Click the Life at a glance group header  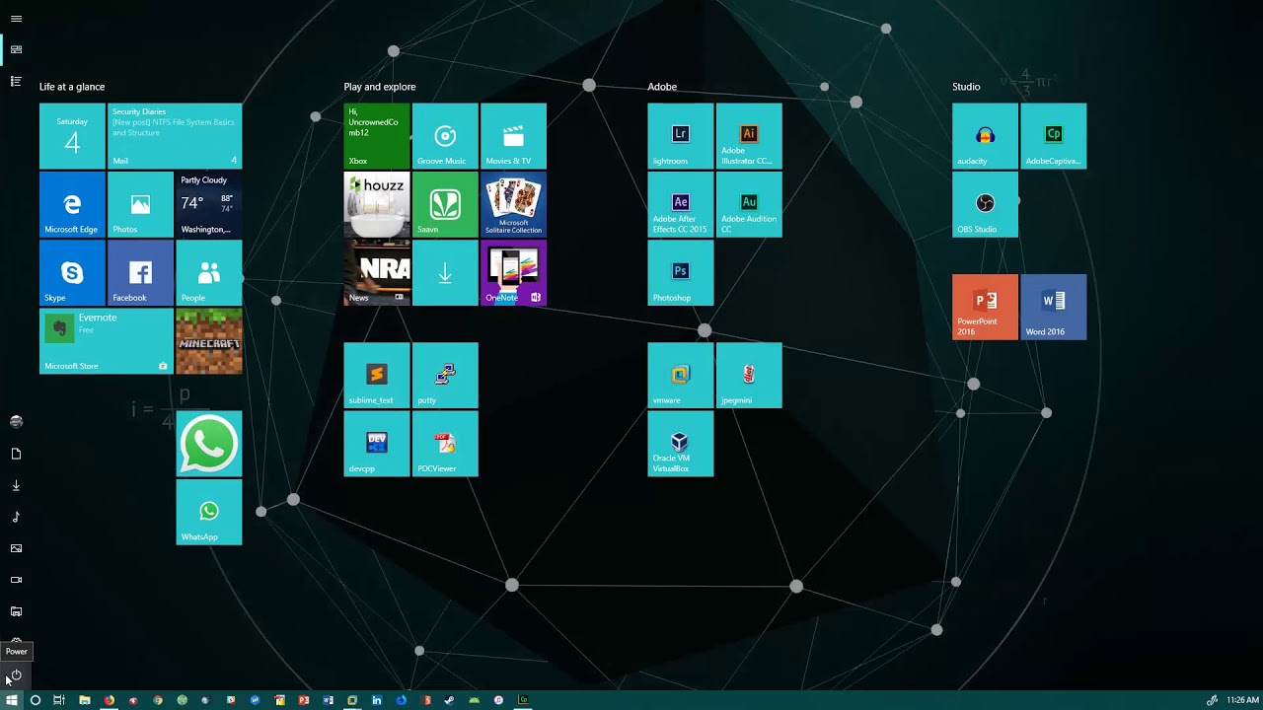tap(72, 87)
